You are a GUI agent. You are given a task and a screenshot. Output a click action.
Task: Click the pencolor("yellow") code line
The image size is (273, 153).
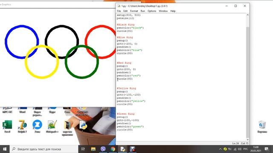pyautogui.click(x=131, y=101)
